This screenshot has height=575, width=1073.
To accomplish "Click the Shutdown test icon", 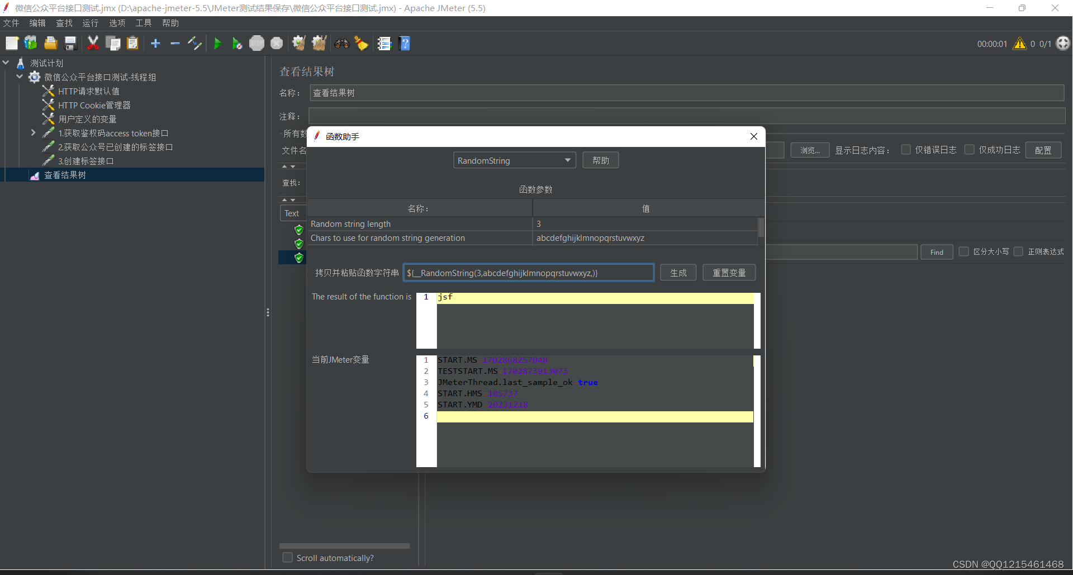I will coord(277,43).
